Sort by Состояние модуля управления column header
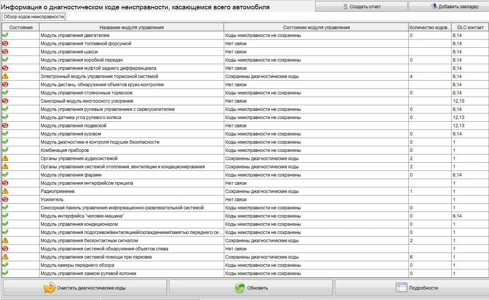The image size is (489, 300). point(316,27)
